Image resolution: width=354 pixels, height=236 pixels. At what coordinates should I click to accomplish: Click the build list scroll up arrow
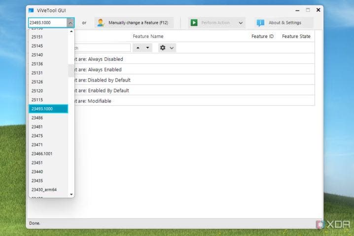[x=71, y=32]
